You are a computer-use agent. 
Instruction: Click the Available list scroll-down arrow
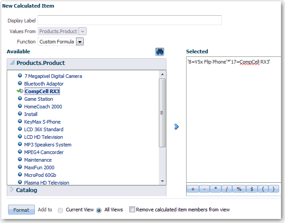click(x=162, y=181)
